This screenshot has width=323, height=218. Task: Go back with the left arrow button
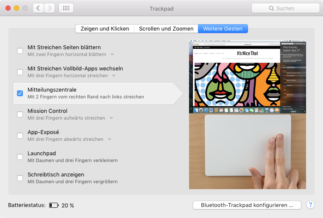pos(38,8)
